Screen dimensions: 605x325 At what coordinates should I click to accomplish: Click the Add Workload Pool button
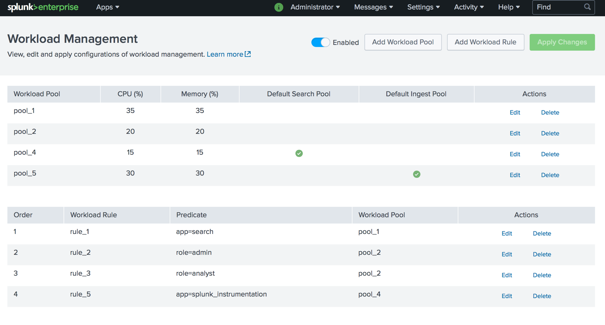403,42
